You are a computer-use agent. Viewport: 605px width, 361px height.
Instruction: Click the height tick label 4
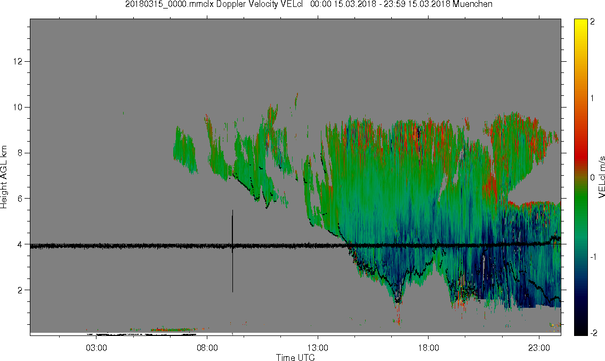coord(20,244)
